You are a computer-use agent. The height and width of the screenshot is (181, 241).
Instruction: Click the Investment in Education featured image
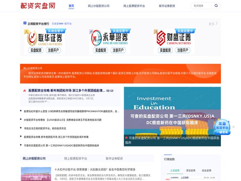click(172, 117)
